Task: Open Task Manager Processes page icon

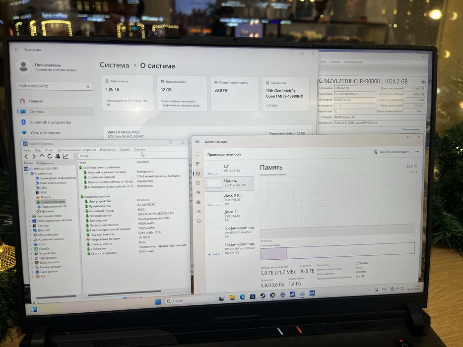Action: point(198,164)
